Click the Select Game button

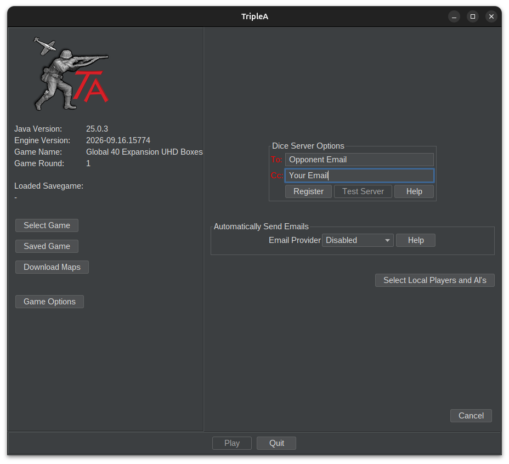click(47, 225)
